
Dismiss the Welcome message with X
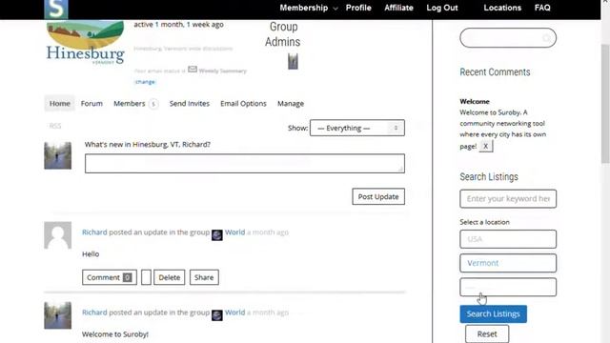485,146
